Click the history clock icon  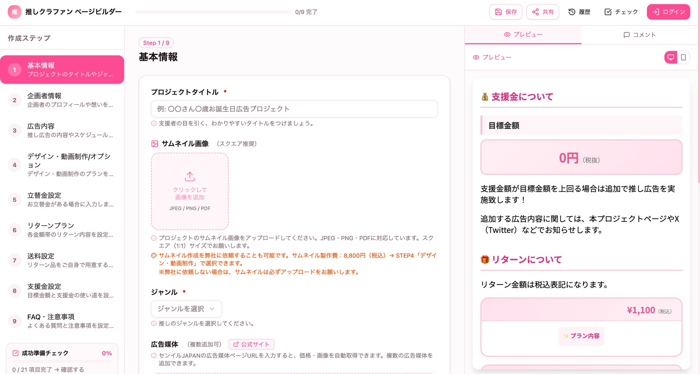[572, 12]
